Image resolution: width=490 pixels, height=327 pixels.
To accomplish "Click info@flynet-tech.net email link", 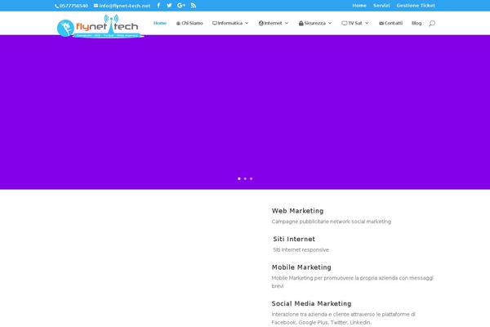I will (x=122, y=6).
